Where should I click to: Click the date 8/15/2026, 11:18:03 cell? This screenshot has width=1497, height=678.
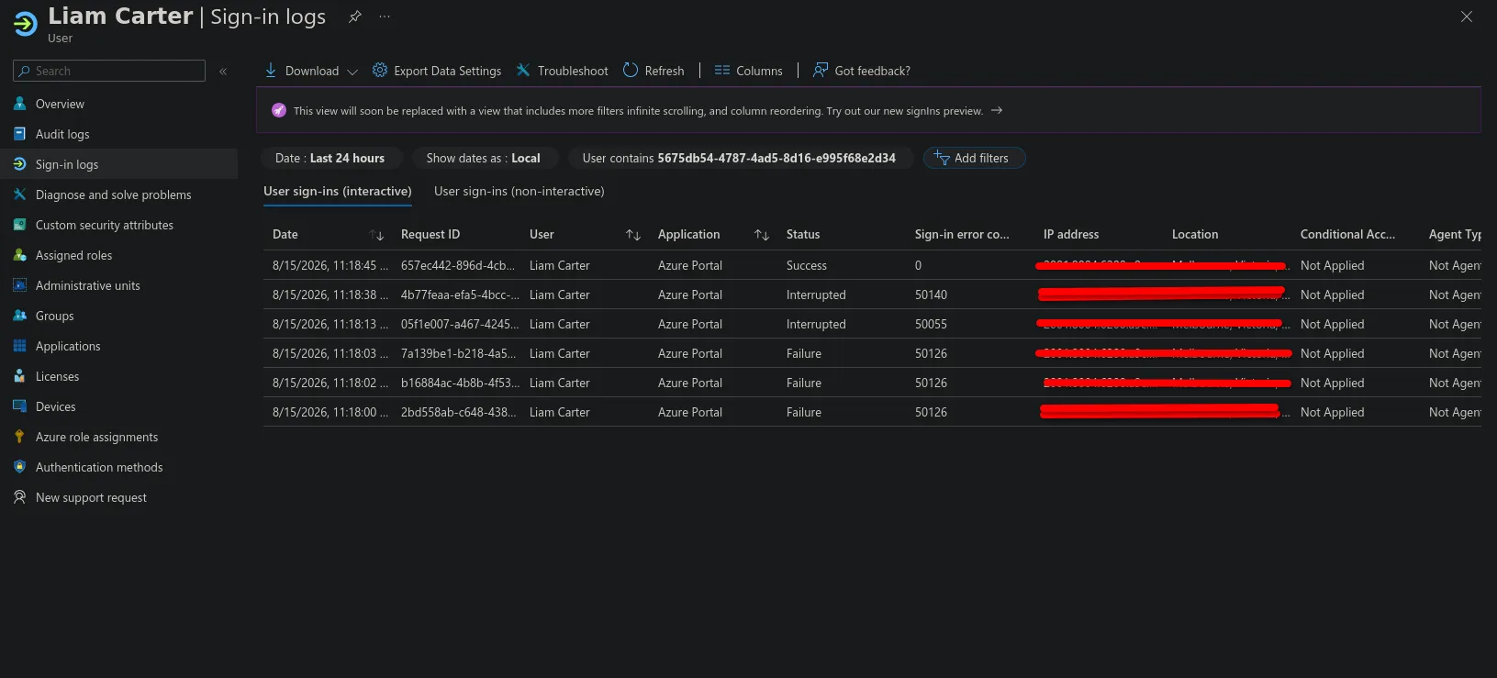(x=330, y=353)
